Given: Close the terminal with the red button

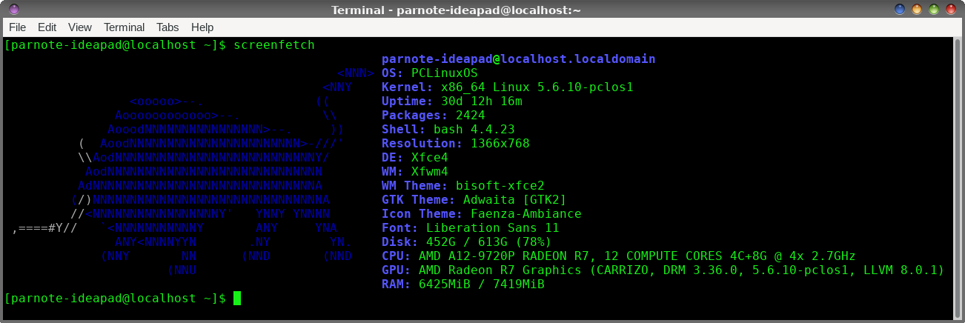Looking at the screenshot, I should 951,10.
